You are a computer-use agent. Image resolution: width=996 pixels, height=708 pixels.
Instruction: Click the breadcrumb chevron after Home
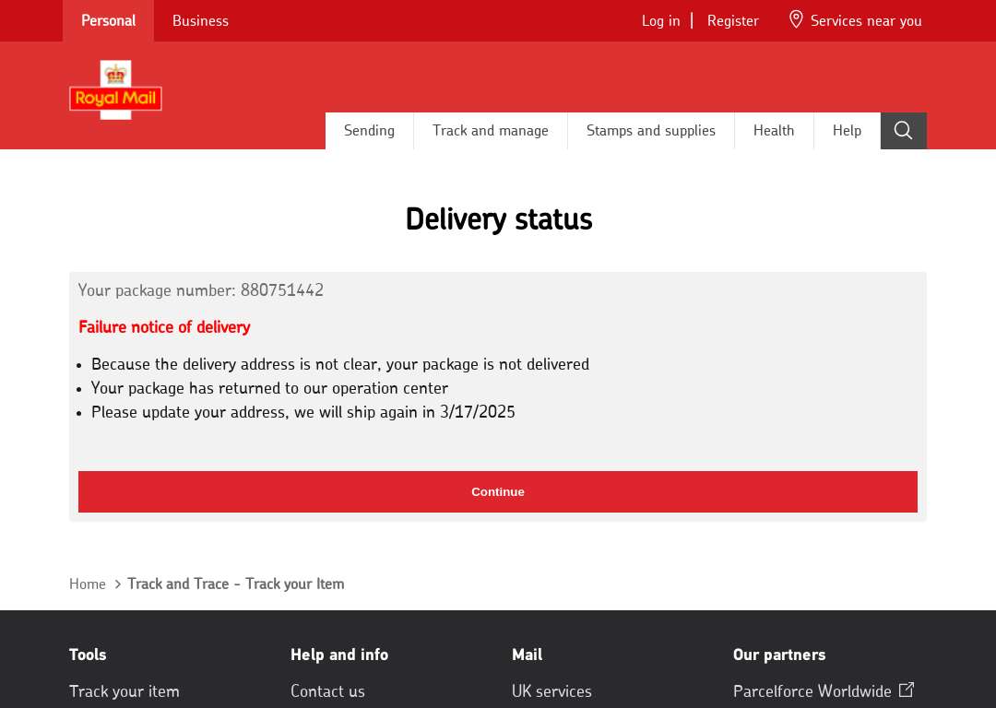117,584
